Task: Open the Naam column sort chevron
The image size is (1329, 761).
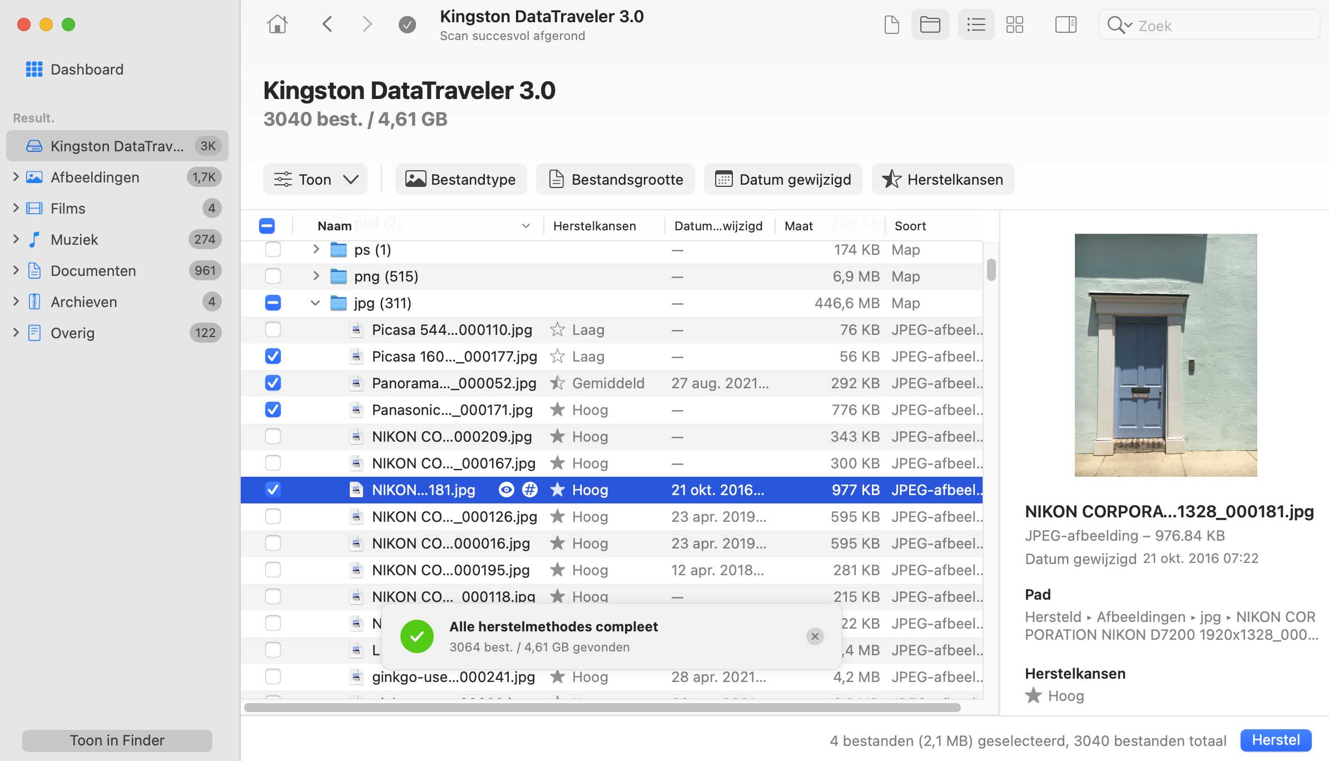Action: (525, 226)
